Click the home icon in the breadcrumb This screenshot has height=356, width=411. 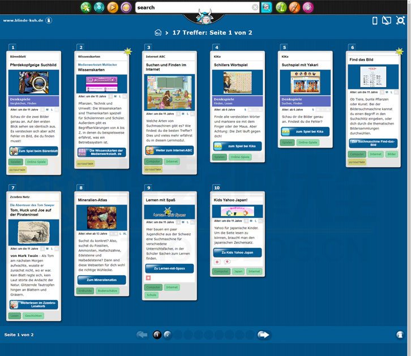point(159,33)
